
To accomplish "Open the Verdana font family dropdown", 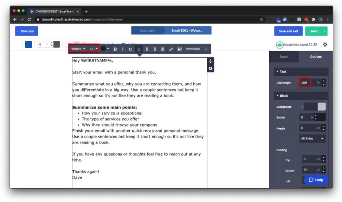I will coord(78,49).
